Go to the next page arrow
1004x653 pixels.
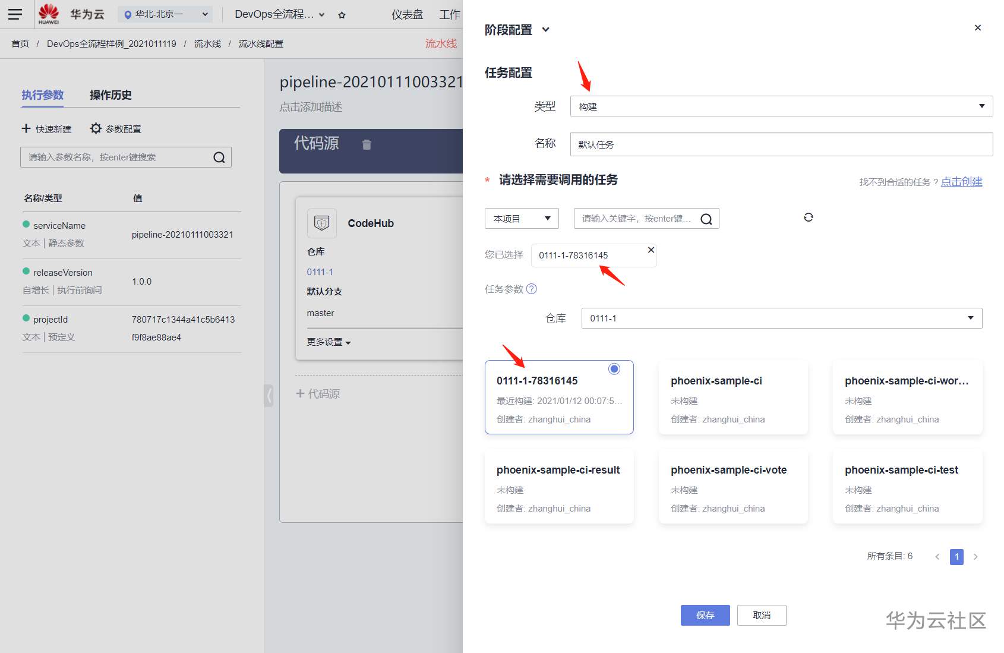click(975, 557)
